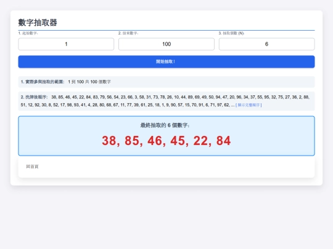
Task: Click the 3. 抽取個數 (N) label
Action: pyautogui.click(x=231, y=33)
